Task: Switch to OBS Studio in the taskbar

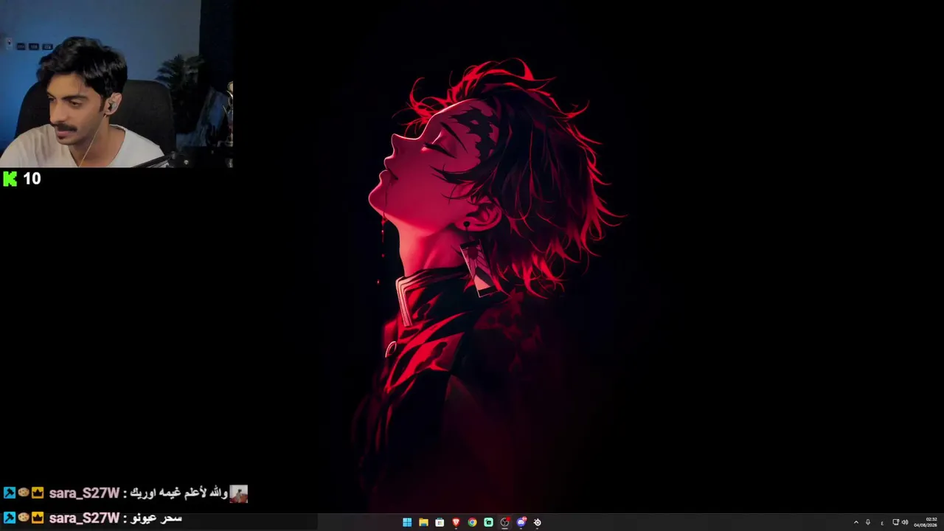Action: click(504, 522)
